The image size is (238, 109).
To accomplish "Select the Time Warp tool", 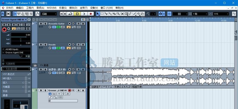I will tap(126, 14).
